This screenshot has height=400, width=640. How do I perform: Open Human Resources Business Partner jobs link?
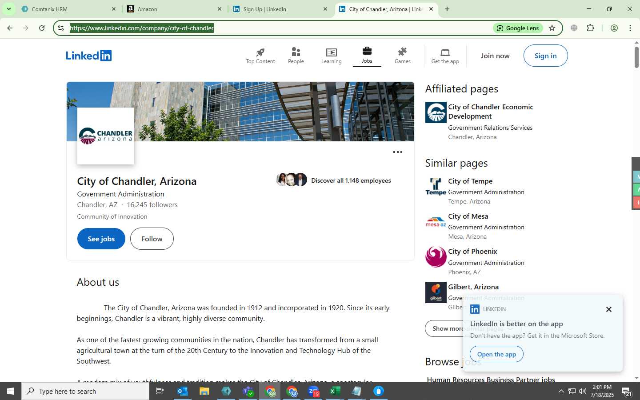(491, 380)
